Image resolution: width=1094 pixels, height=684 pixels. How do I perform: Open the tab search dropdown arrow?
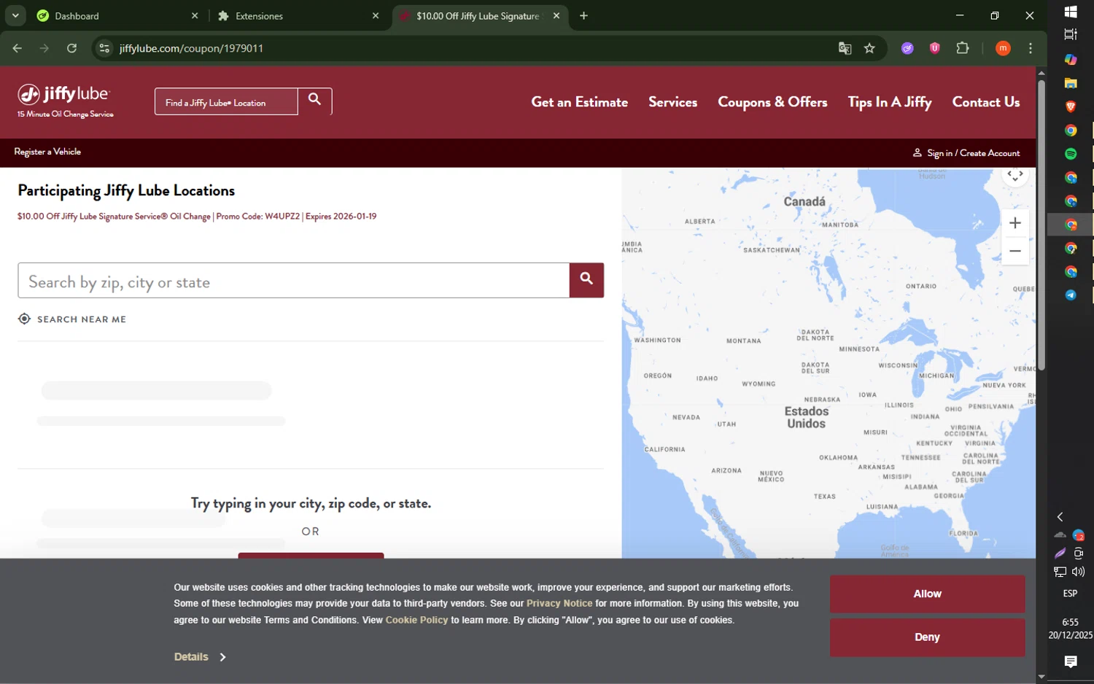coord(15,15)
